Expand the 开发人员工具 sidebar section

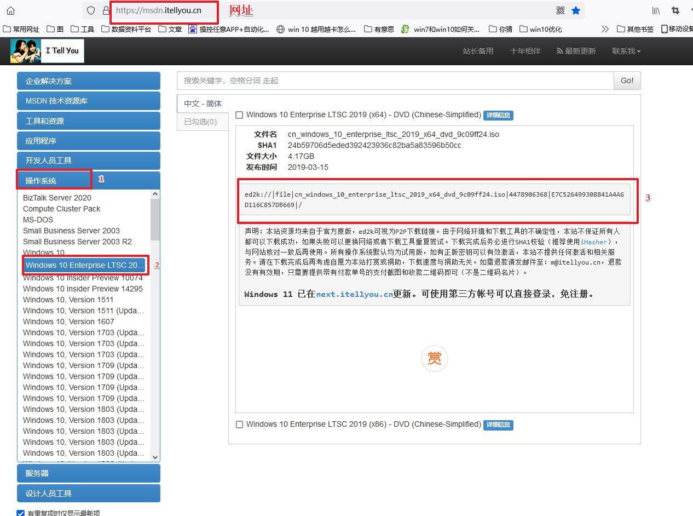(89, 160)
